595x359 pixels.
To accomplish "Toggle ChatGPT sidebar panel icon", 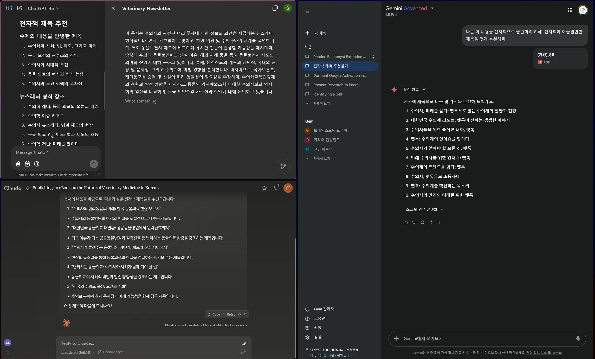I will 9,8.
